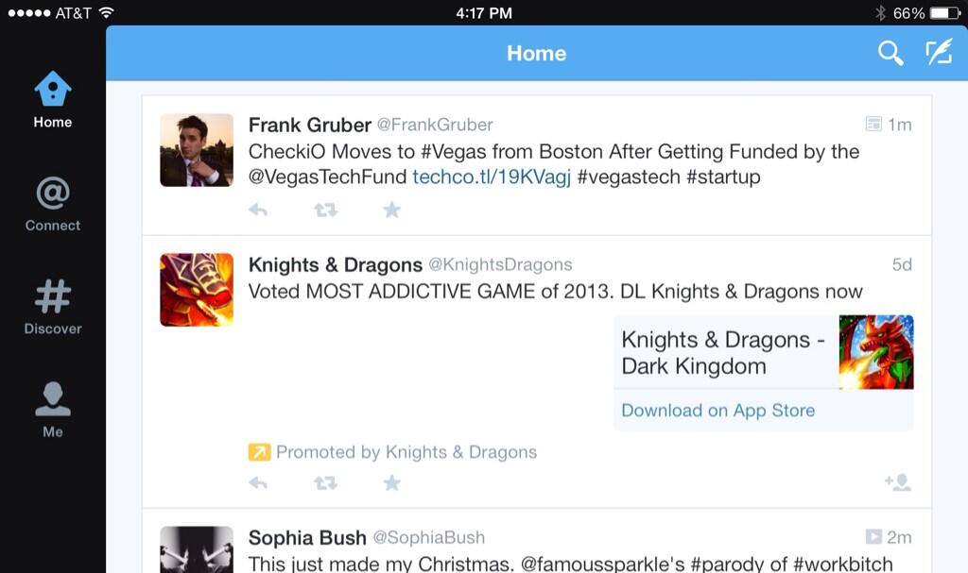Expand summary card icon on Frank's tweet
Image resolution: width=968 pixels, height=573 pixels.
(x=873, y=124)
